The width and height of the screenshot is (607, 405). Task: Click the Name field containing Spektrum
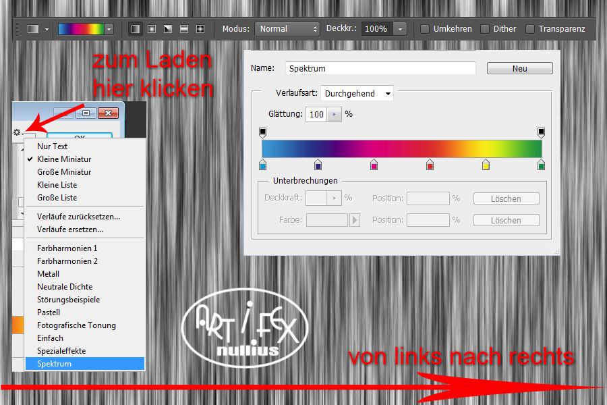(x=380, y=68)
